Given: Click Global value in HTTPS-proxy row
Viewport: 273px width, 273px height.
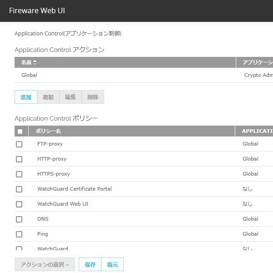Looking at the screenshot, I should [x=250, y=174].
